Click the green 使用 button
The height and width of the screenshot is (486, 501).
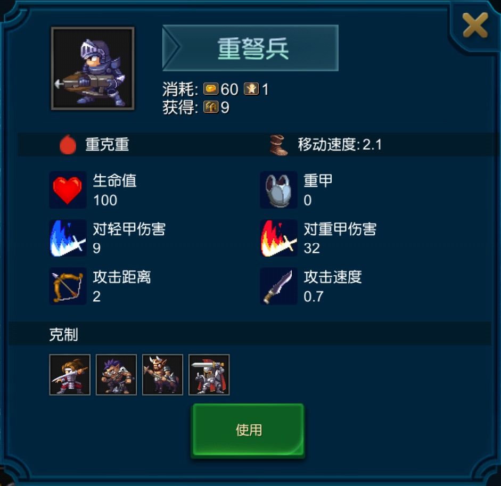click(x=248, y=431)
